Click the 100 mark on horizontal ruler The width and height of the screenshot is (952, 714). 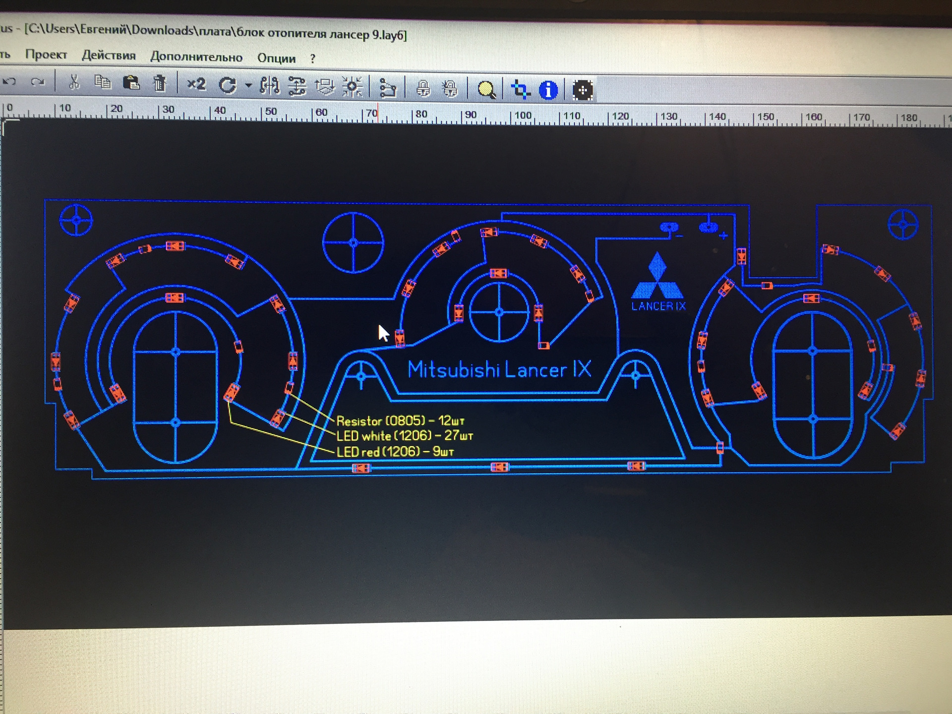(523, 116)
